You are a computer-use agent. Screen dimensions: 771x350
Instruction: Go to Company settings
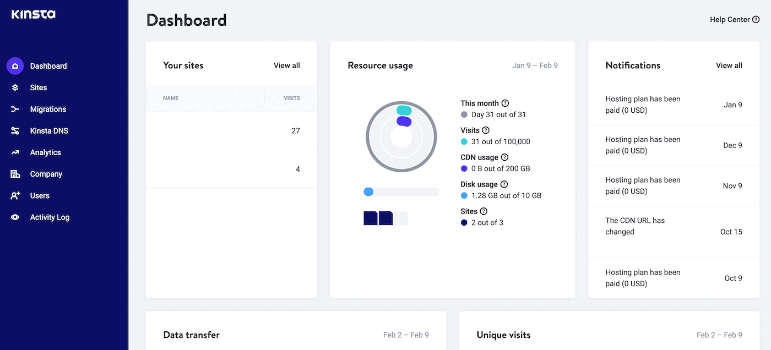click(46, 174)
